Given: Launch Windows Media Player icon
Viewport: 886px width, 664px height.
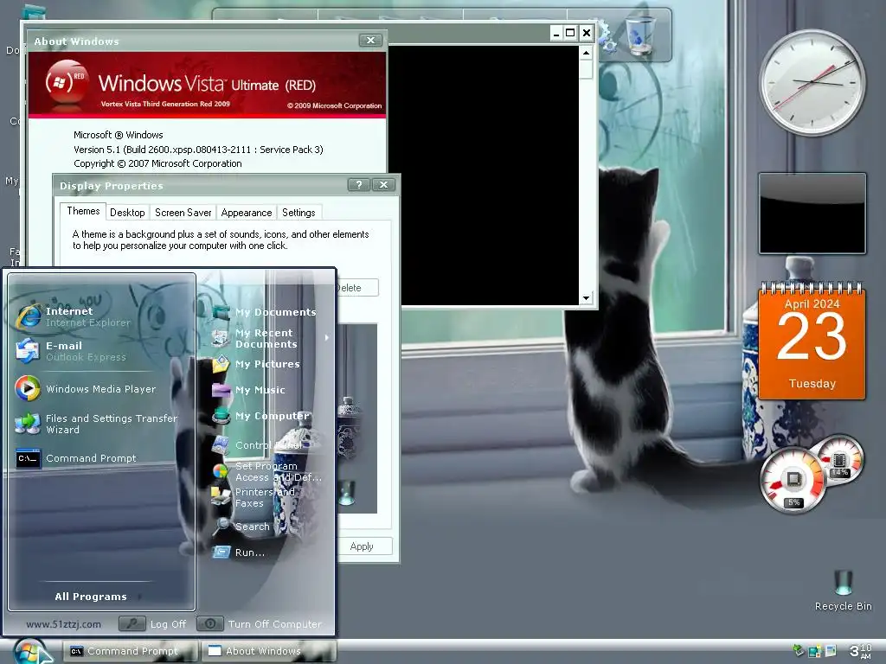Looking at the screenshot, I should (28, 388).
